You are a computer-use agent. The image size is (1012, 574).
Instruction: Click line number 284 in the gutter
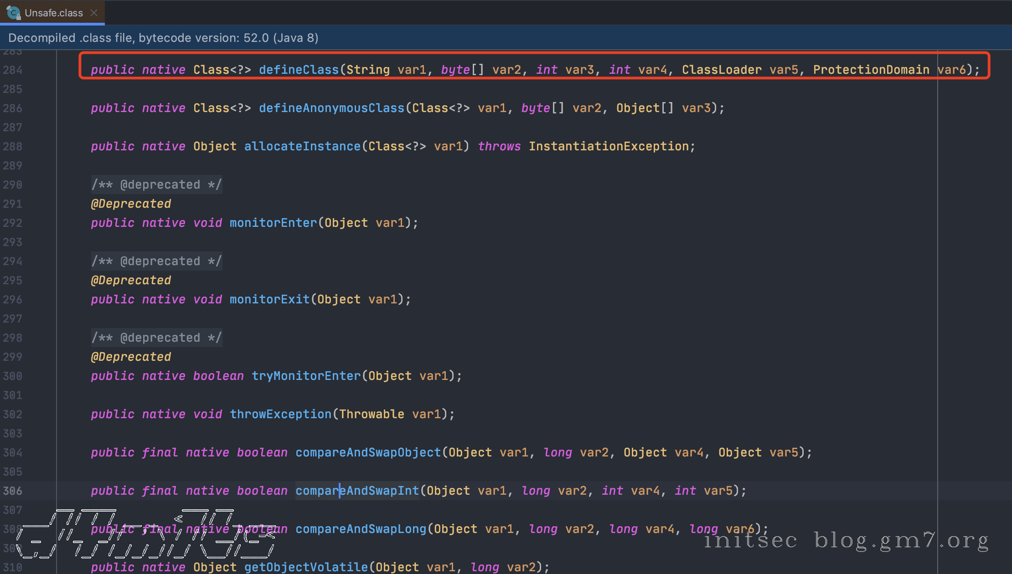[x=12, y=70]
